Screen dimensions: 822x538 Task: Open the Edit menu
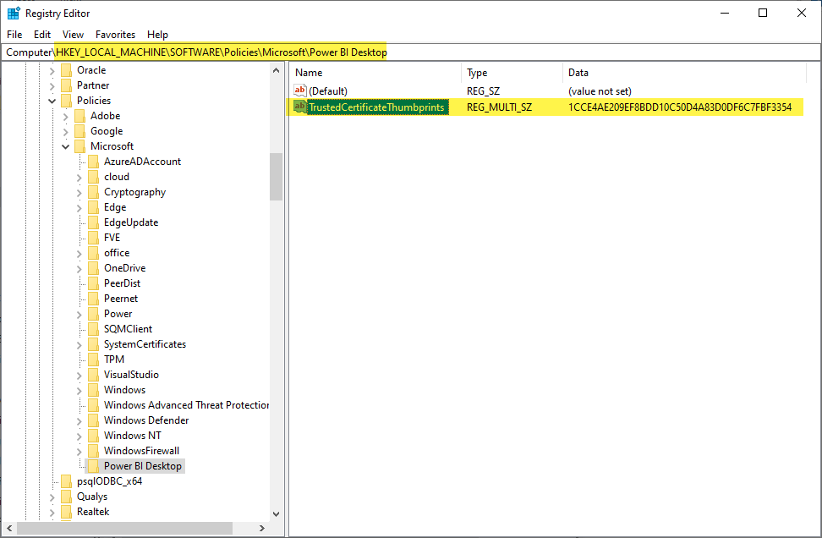(41, 35)
